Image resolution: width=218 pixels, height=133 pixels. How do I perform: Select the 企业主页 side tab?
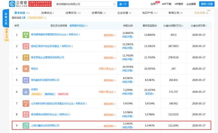(x=6, y=18)
